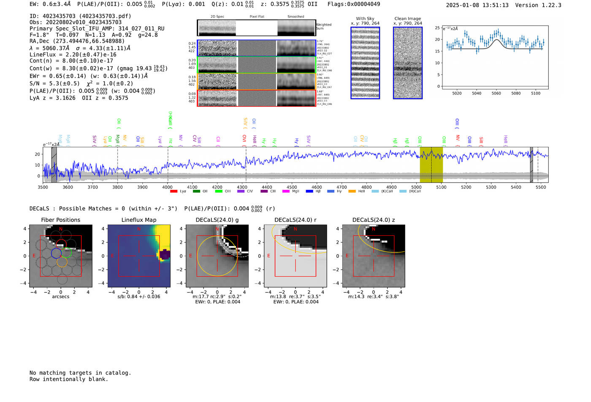Select the blue-bordered 2D spectrum fiber row
This screenshot has height=402, width=591.
coord(256,48)
